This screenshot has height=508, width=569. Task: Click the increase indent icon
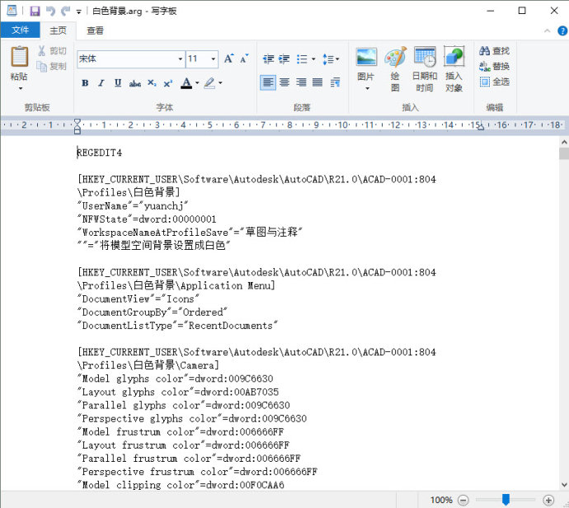(284, 59)
